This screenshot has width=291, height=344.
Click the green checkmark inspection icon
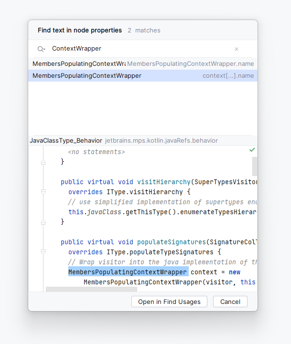[x=252, y=150]
